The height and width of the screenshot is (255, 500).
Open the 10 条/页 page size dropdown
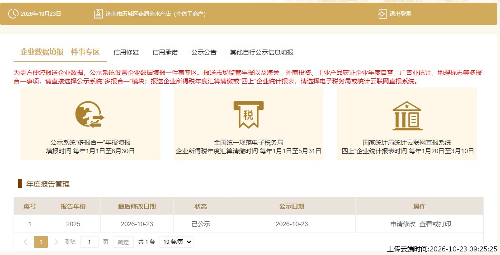point(176,242)
